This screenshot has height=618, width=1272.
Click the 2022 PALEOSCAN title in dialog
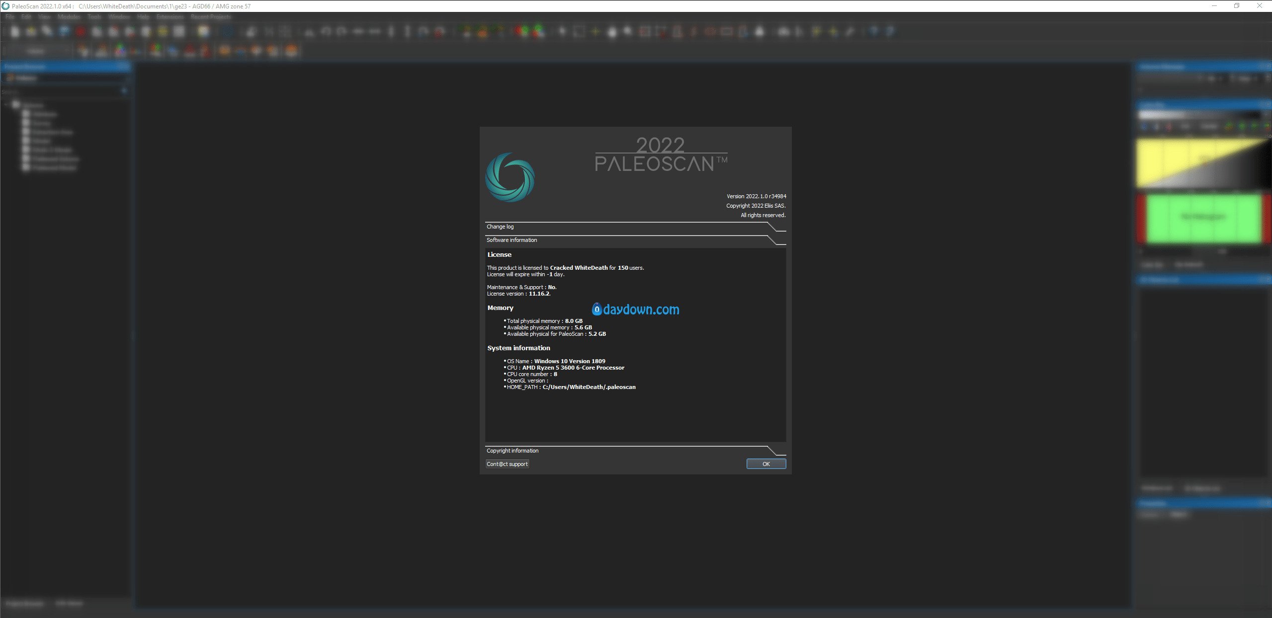pos(661,155)
